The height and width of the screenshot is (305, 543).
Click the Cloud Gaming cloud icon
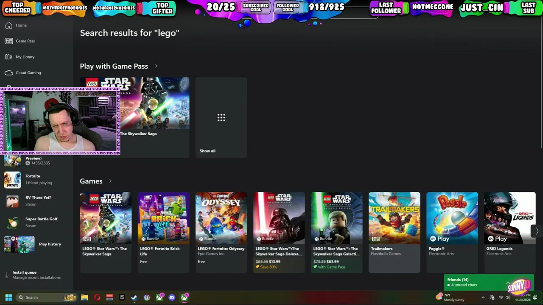click(8, 72)
